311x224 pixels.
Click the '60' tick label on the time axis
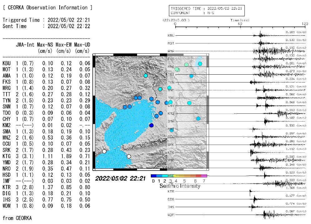[240, 24]
